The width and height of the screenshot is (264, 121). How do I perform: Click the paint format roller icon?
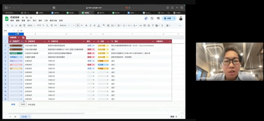(24, 25)
